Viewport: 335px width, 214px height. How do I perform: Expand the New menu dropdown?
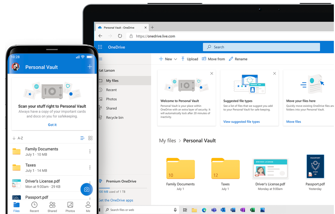(x=176, y=59)
